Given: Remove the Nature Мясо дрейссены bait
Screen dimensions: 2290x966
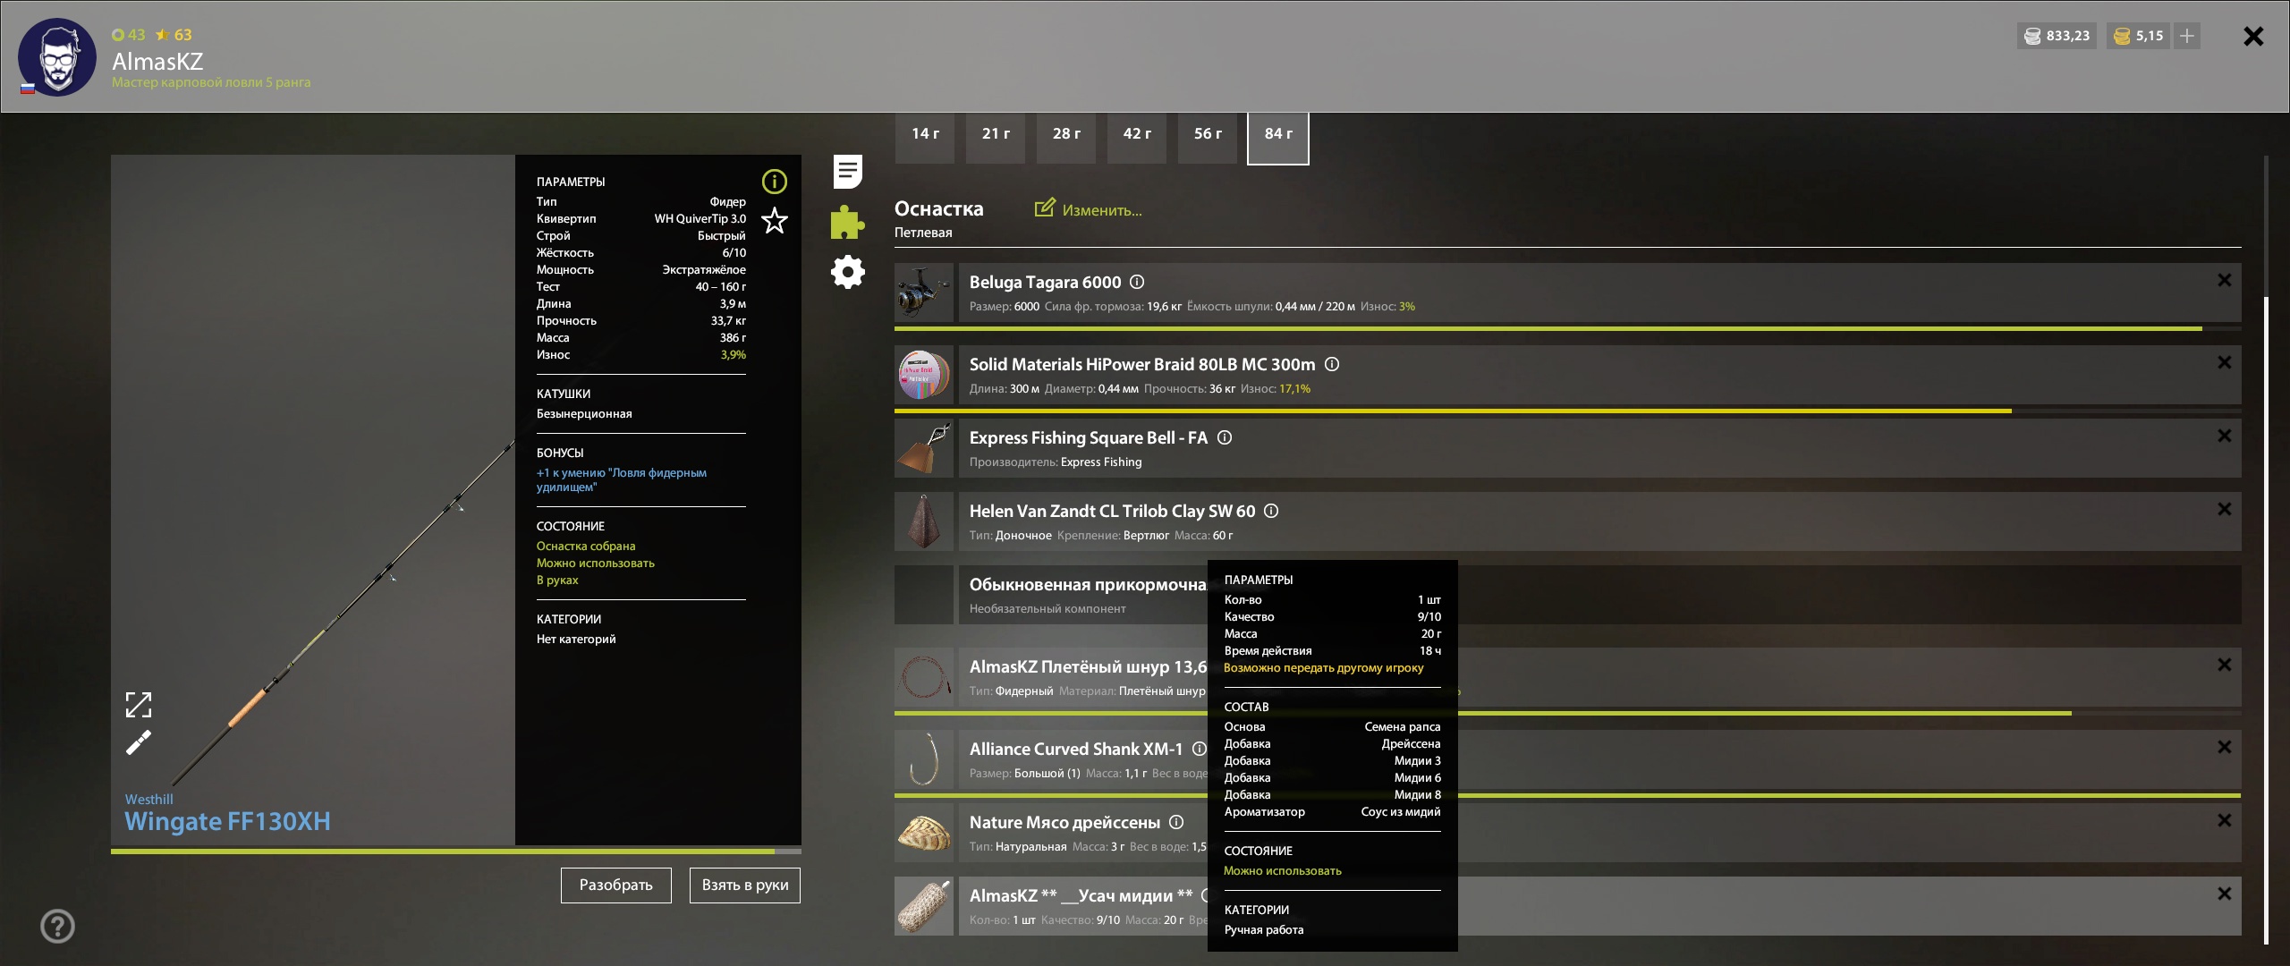Looking at the screenshot, I should [2225, 820].
